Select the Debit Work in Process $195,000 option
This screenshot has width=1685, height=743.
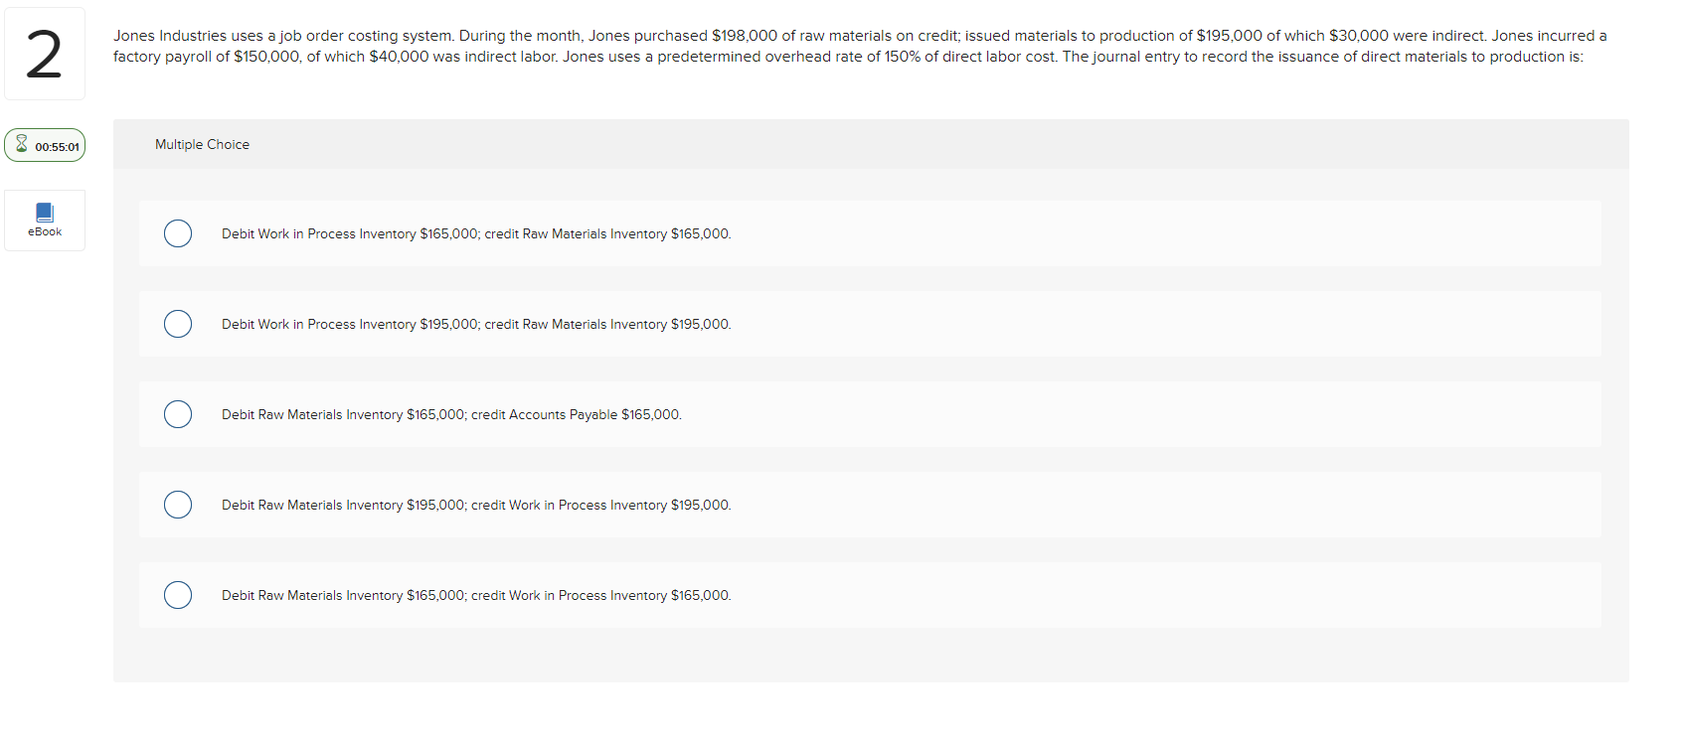click(x=178, y=324)
